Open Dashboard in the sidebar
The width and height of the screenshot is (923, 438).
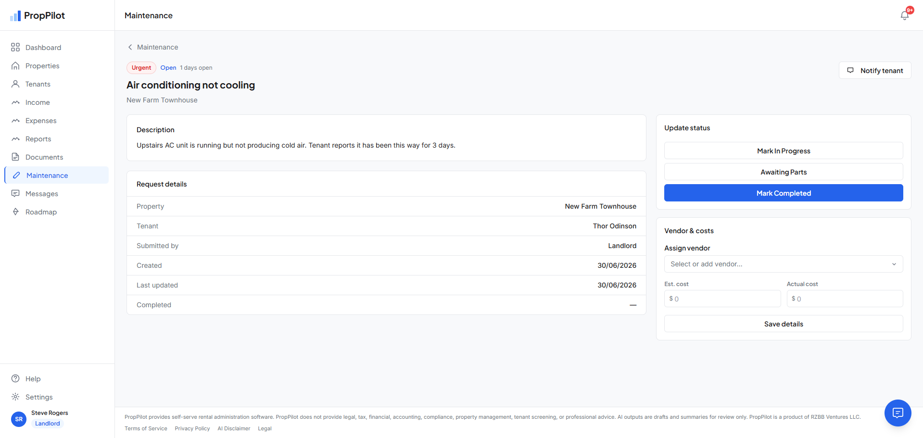57,47
